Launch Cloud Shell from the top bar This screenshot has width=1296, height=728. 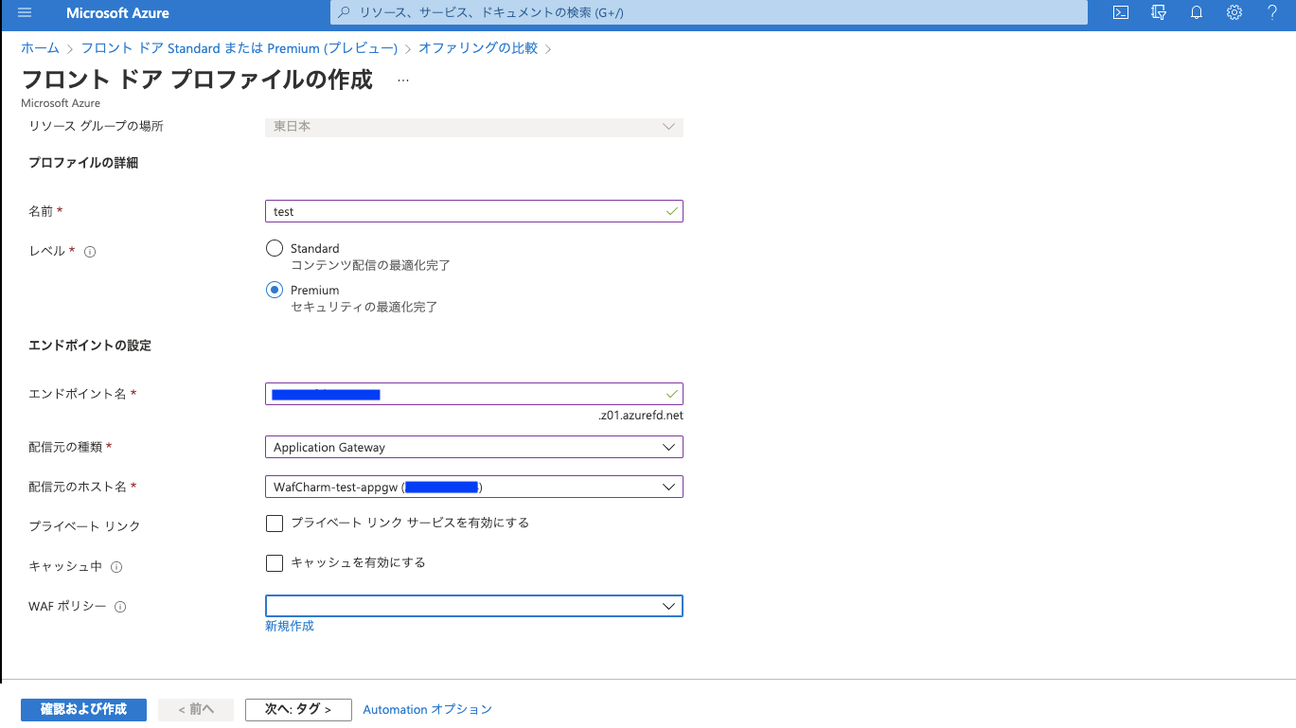[x=1121, y=12]
